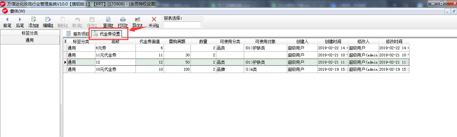This screenshot has width=457, height=137.
Task: Click the 导出 export icon
Action: pos(138,20)
